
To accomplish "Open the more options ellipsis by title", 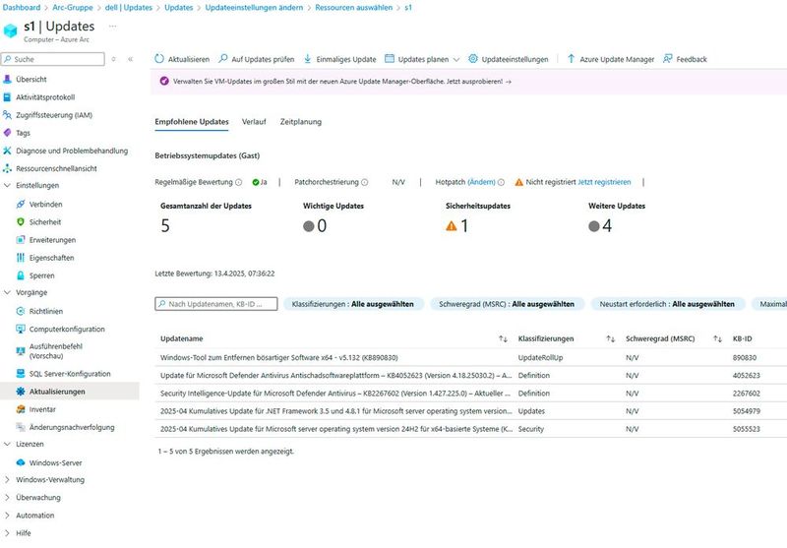I will coord(113,27).
